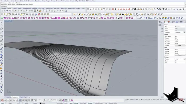Click the first padlock lock icon
This screenshot has height=104, width=186.
pyautogui.click(x=16, y=14)
